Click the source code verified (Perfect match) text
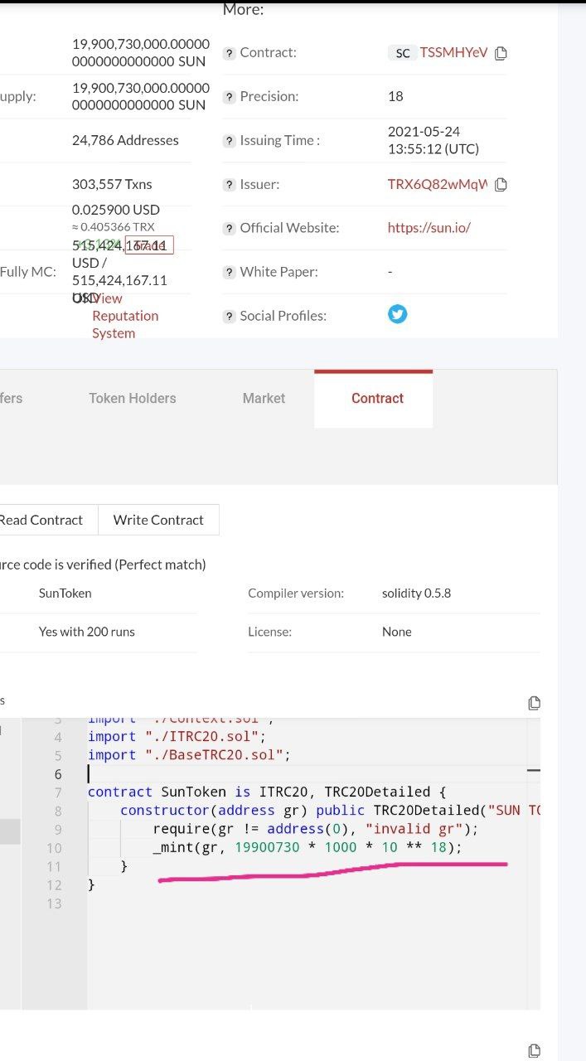 [103, 564]
